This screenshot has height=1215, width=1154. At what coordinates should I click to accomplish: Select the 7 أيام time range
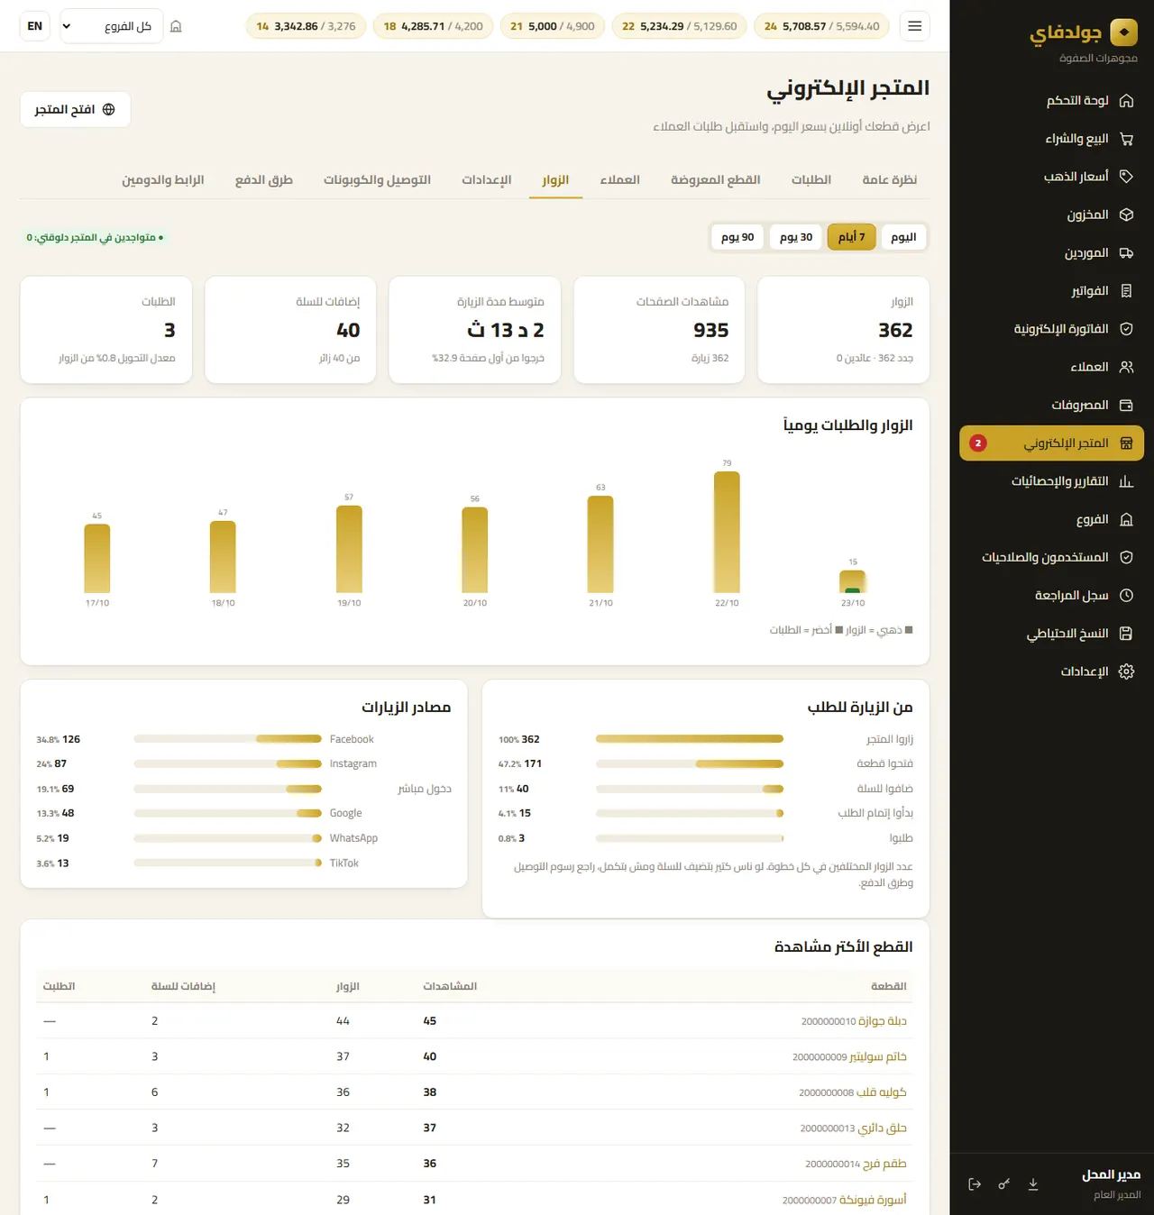tap(852, 237)
